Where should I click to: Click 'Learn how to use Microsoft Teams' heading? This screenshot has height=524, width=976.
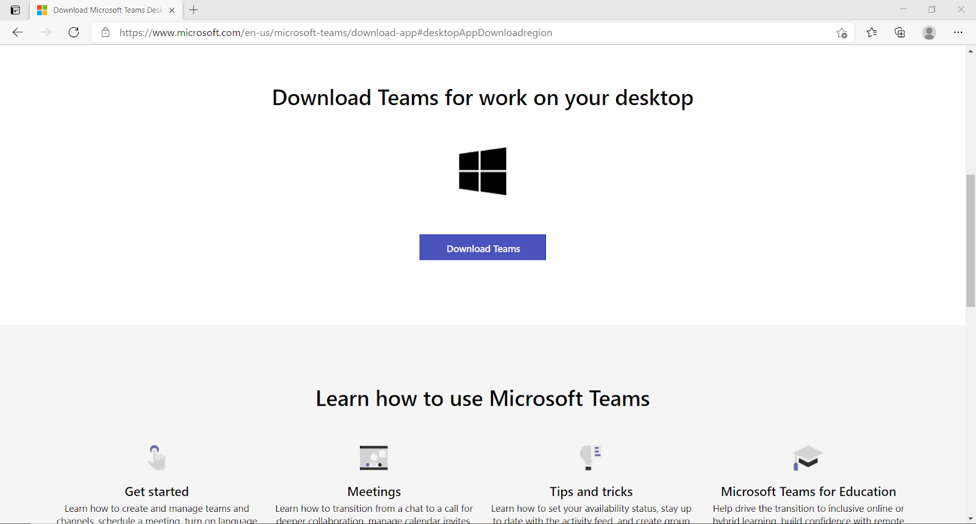click(x=483, y=398)
